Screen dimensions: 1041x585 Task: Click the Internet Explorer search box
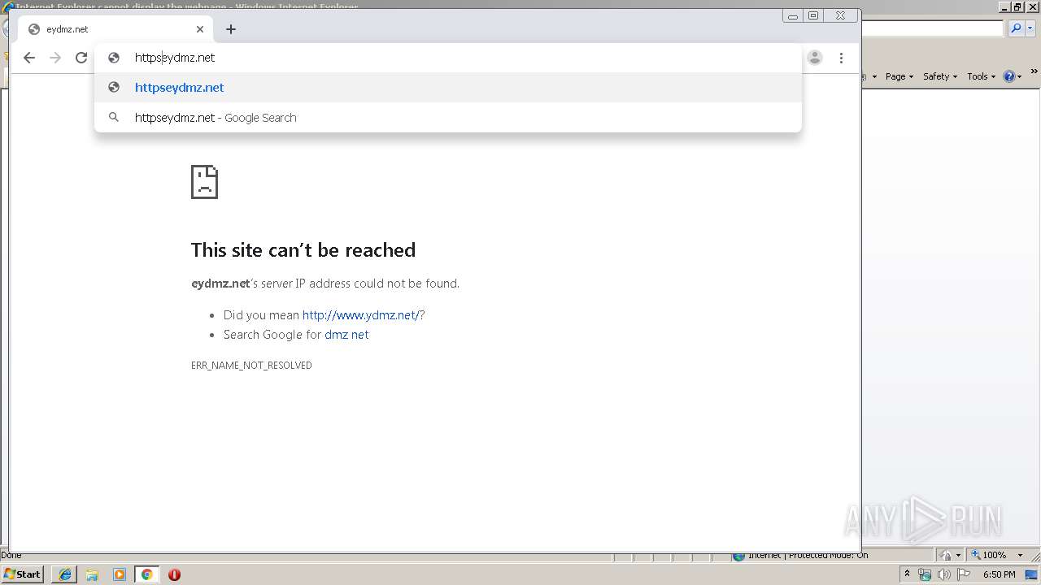[x=933, y=28]
